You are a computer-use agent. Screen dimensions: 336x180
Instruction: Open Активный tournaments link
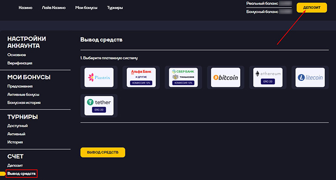click(16, 134)
